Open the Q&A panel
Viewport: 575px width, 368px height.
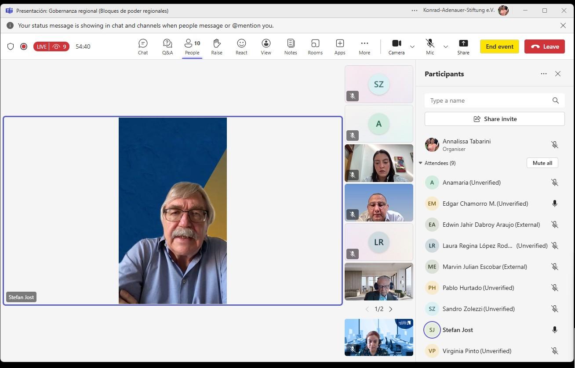coord(167,46)
